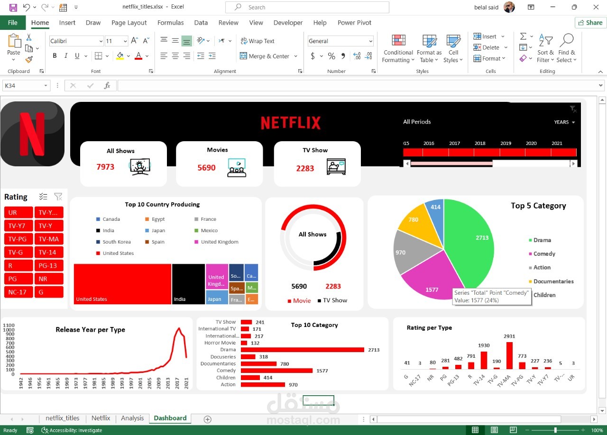Open Conditional Formatting menu

(x=398, y=48)
